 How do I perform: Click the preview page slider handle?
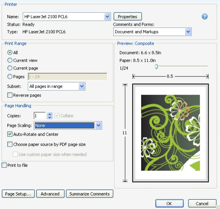tap(156, 67)
